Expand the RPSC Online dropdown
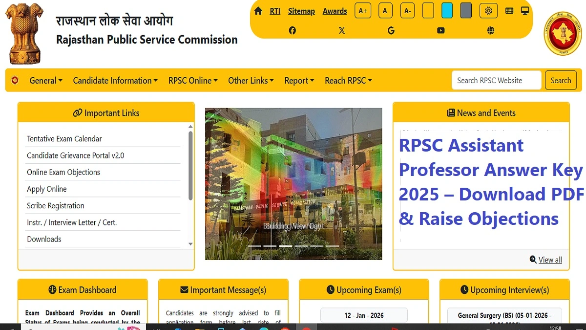The height and width of the screenshot is (330, 586). (x=192, y=80)
